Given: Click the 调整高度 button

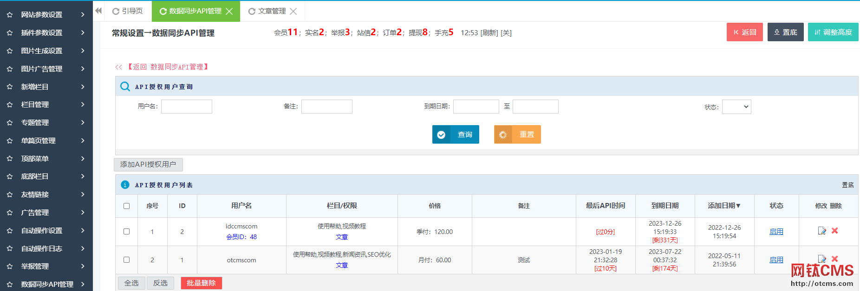Looking at the screenshot, I should tap(833, 32).
